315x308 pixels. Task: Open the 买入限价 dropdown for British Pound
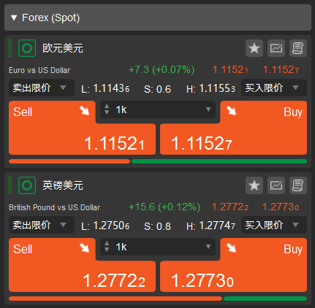[x=274, y=225]
